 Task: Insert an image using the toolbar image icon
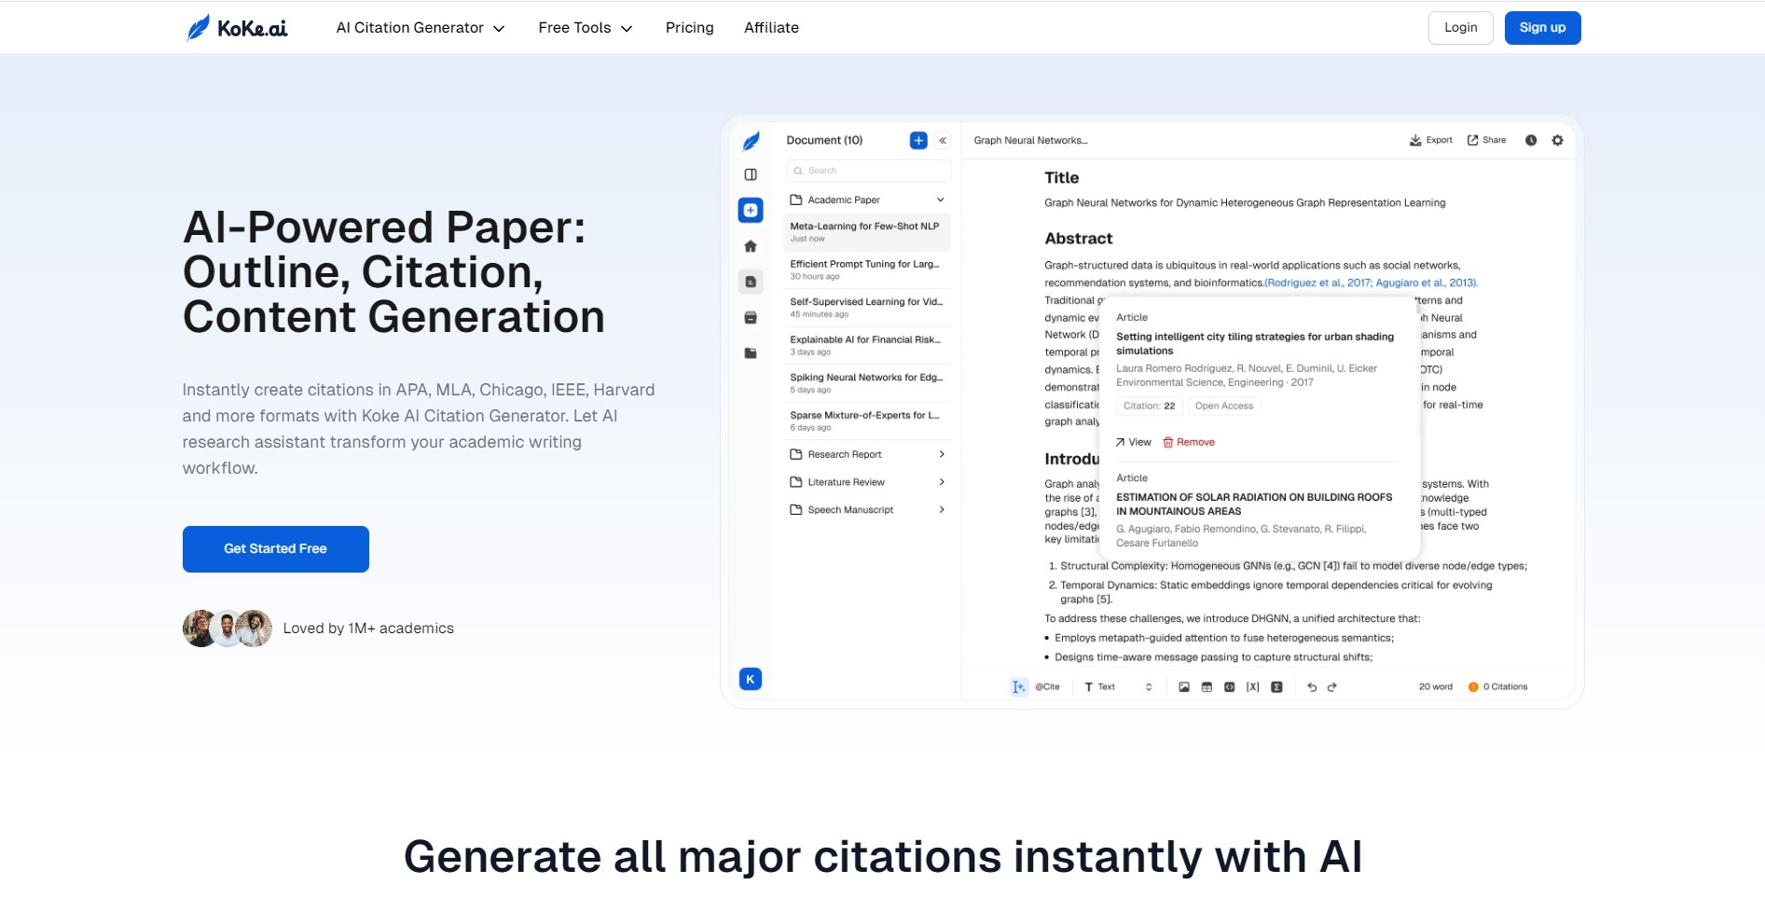click(x=1184, y=687)
